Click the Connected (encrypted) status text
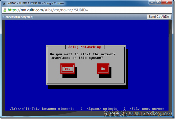 pyautogui.click(x=18, y=17)
